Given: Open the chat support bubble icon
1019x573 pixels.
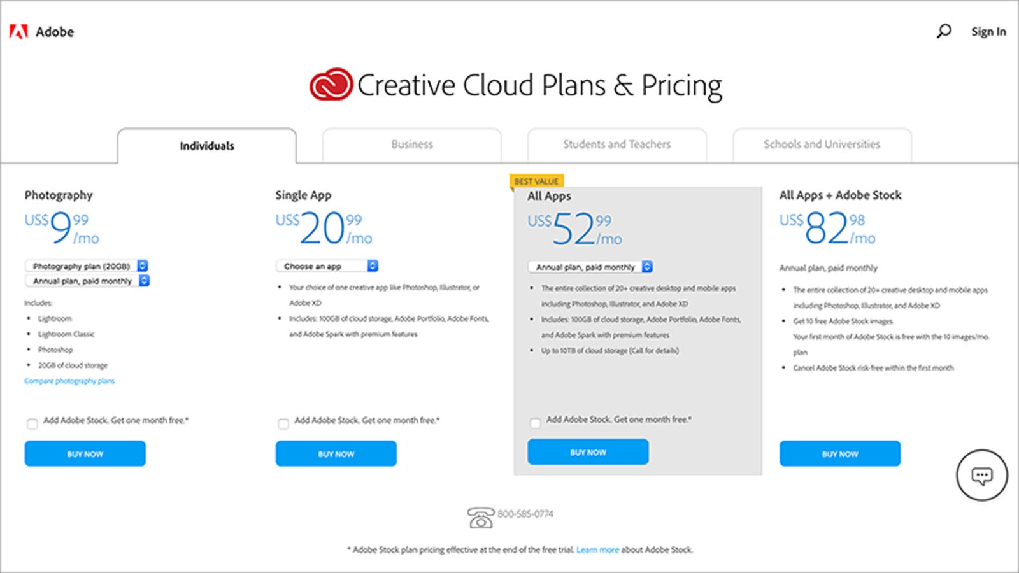Looking at the screenshot, I should pyautogui.click(x=981, y=475).
